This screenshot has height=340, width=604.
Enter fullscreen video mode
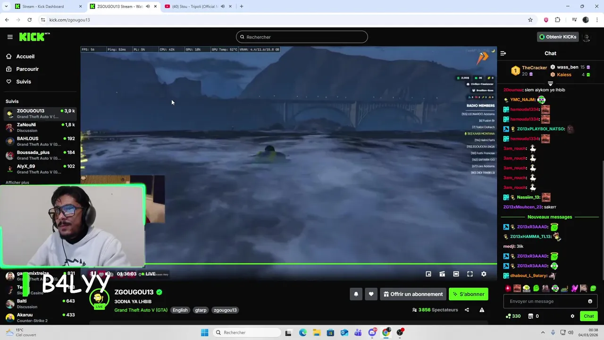[x=470, y=274]
